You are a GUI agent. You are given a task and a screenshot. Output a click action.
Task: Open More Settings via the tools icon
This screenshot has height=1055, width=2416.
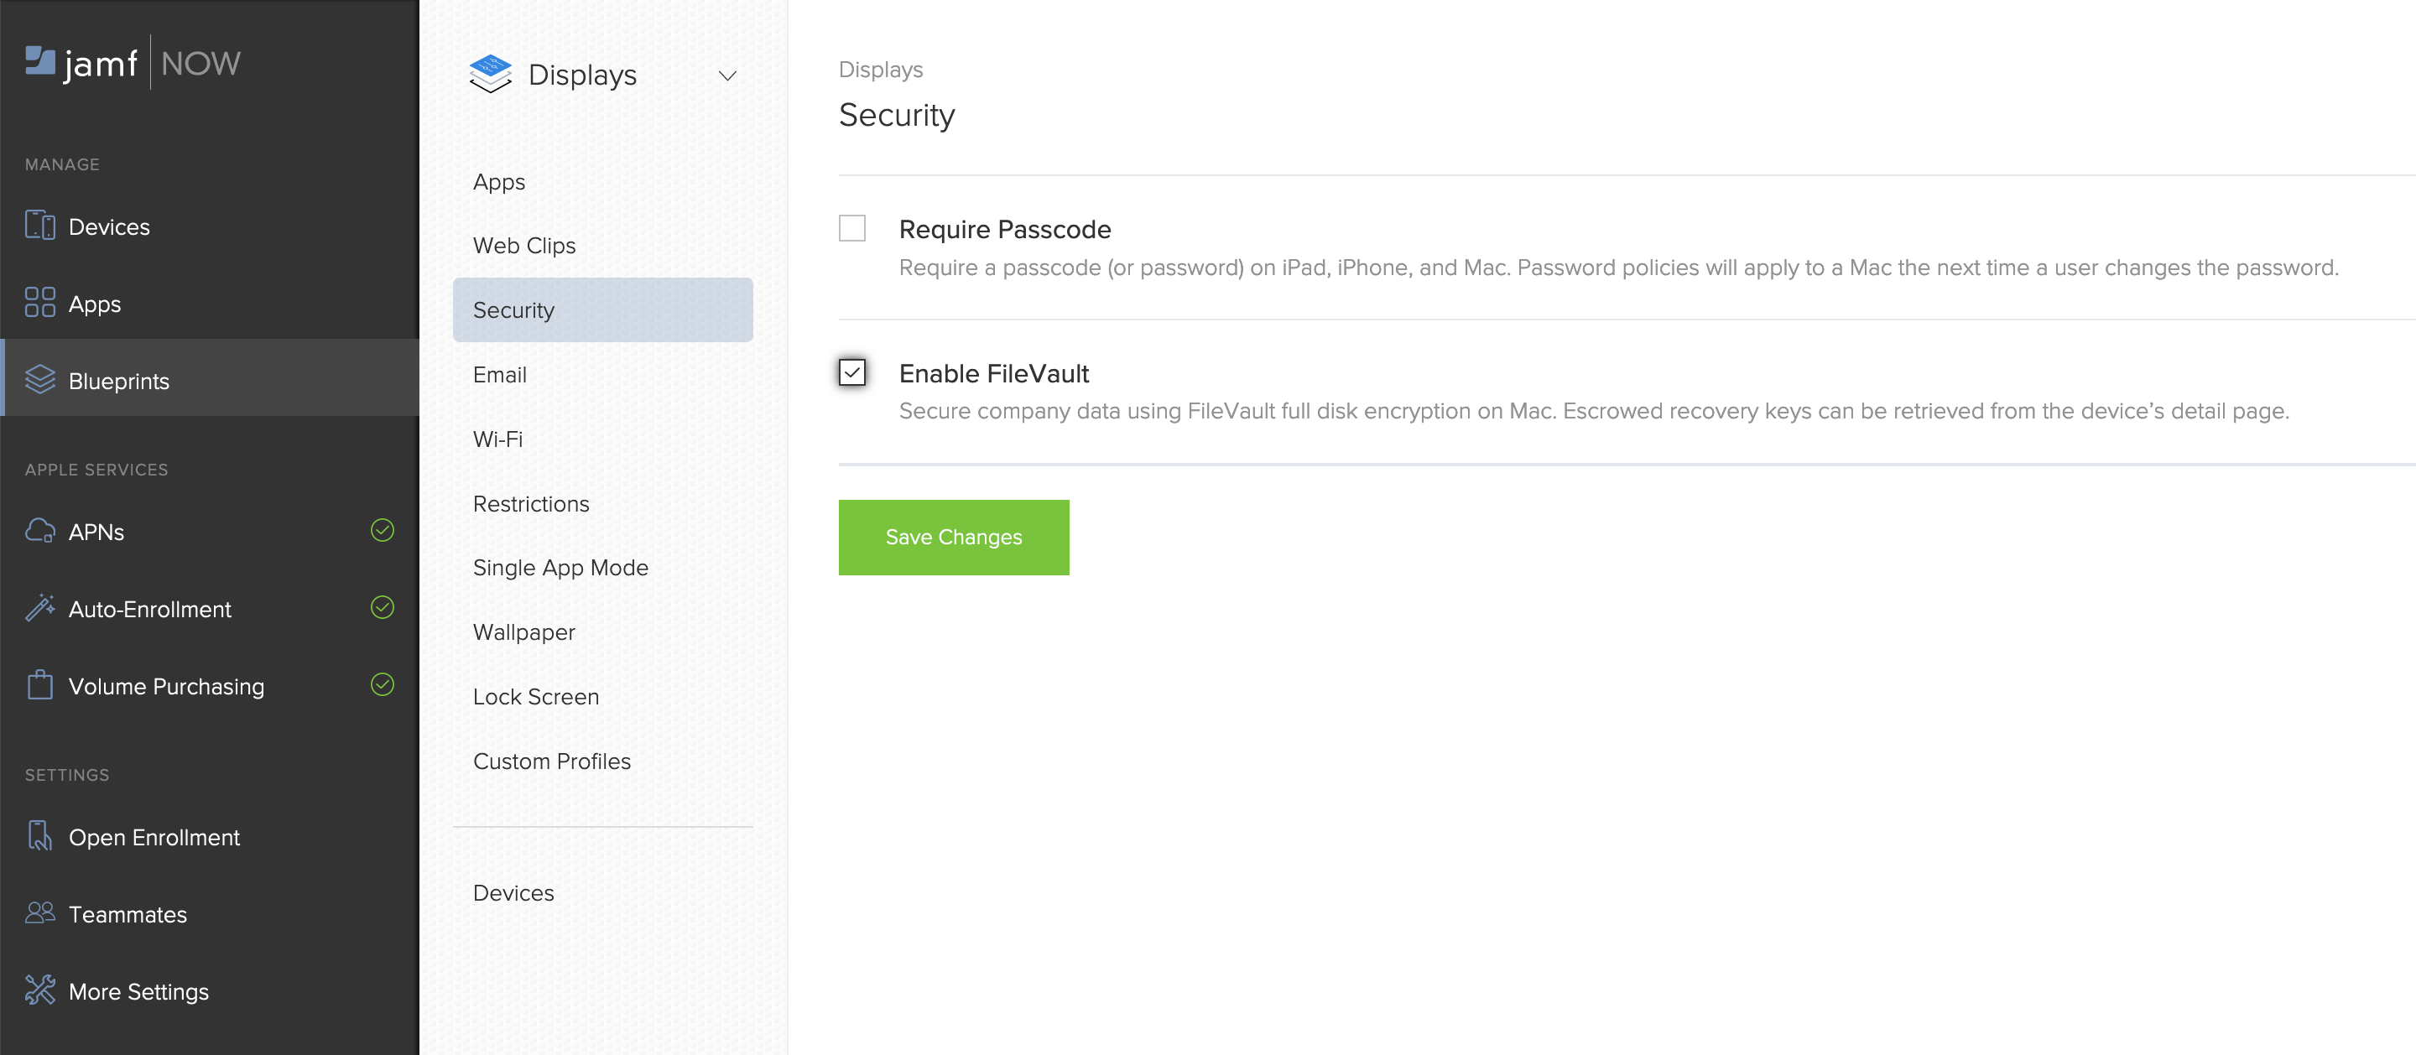tap(39, 990)
